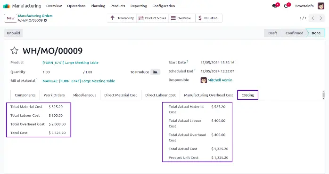Open the Reporting menu
329x174 pixels.
(x=139, y=6)
